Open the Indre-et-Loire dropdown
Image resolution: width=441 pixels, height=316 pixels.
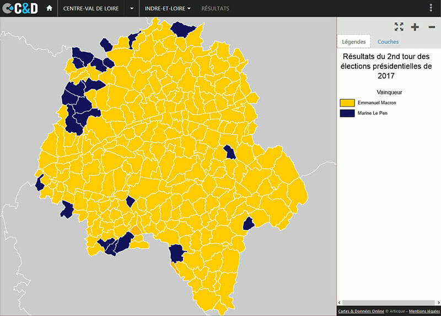(168, 8)
